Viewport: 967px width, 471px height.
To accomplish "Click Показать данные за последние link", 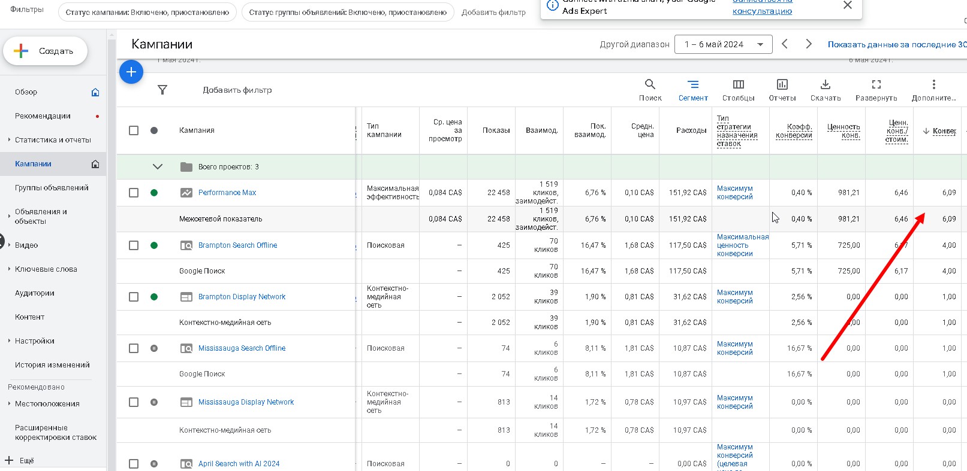I will (x=897, y=44).
